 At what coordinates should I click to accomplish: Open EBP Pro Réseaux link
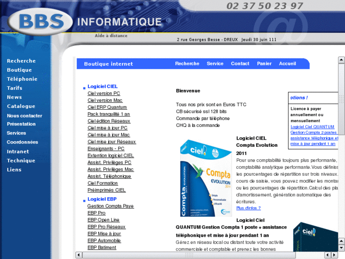[106, 227]
